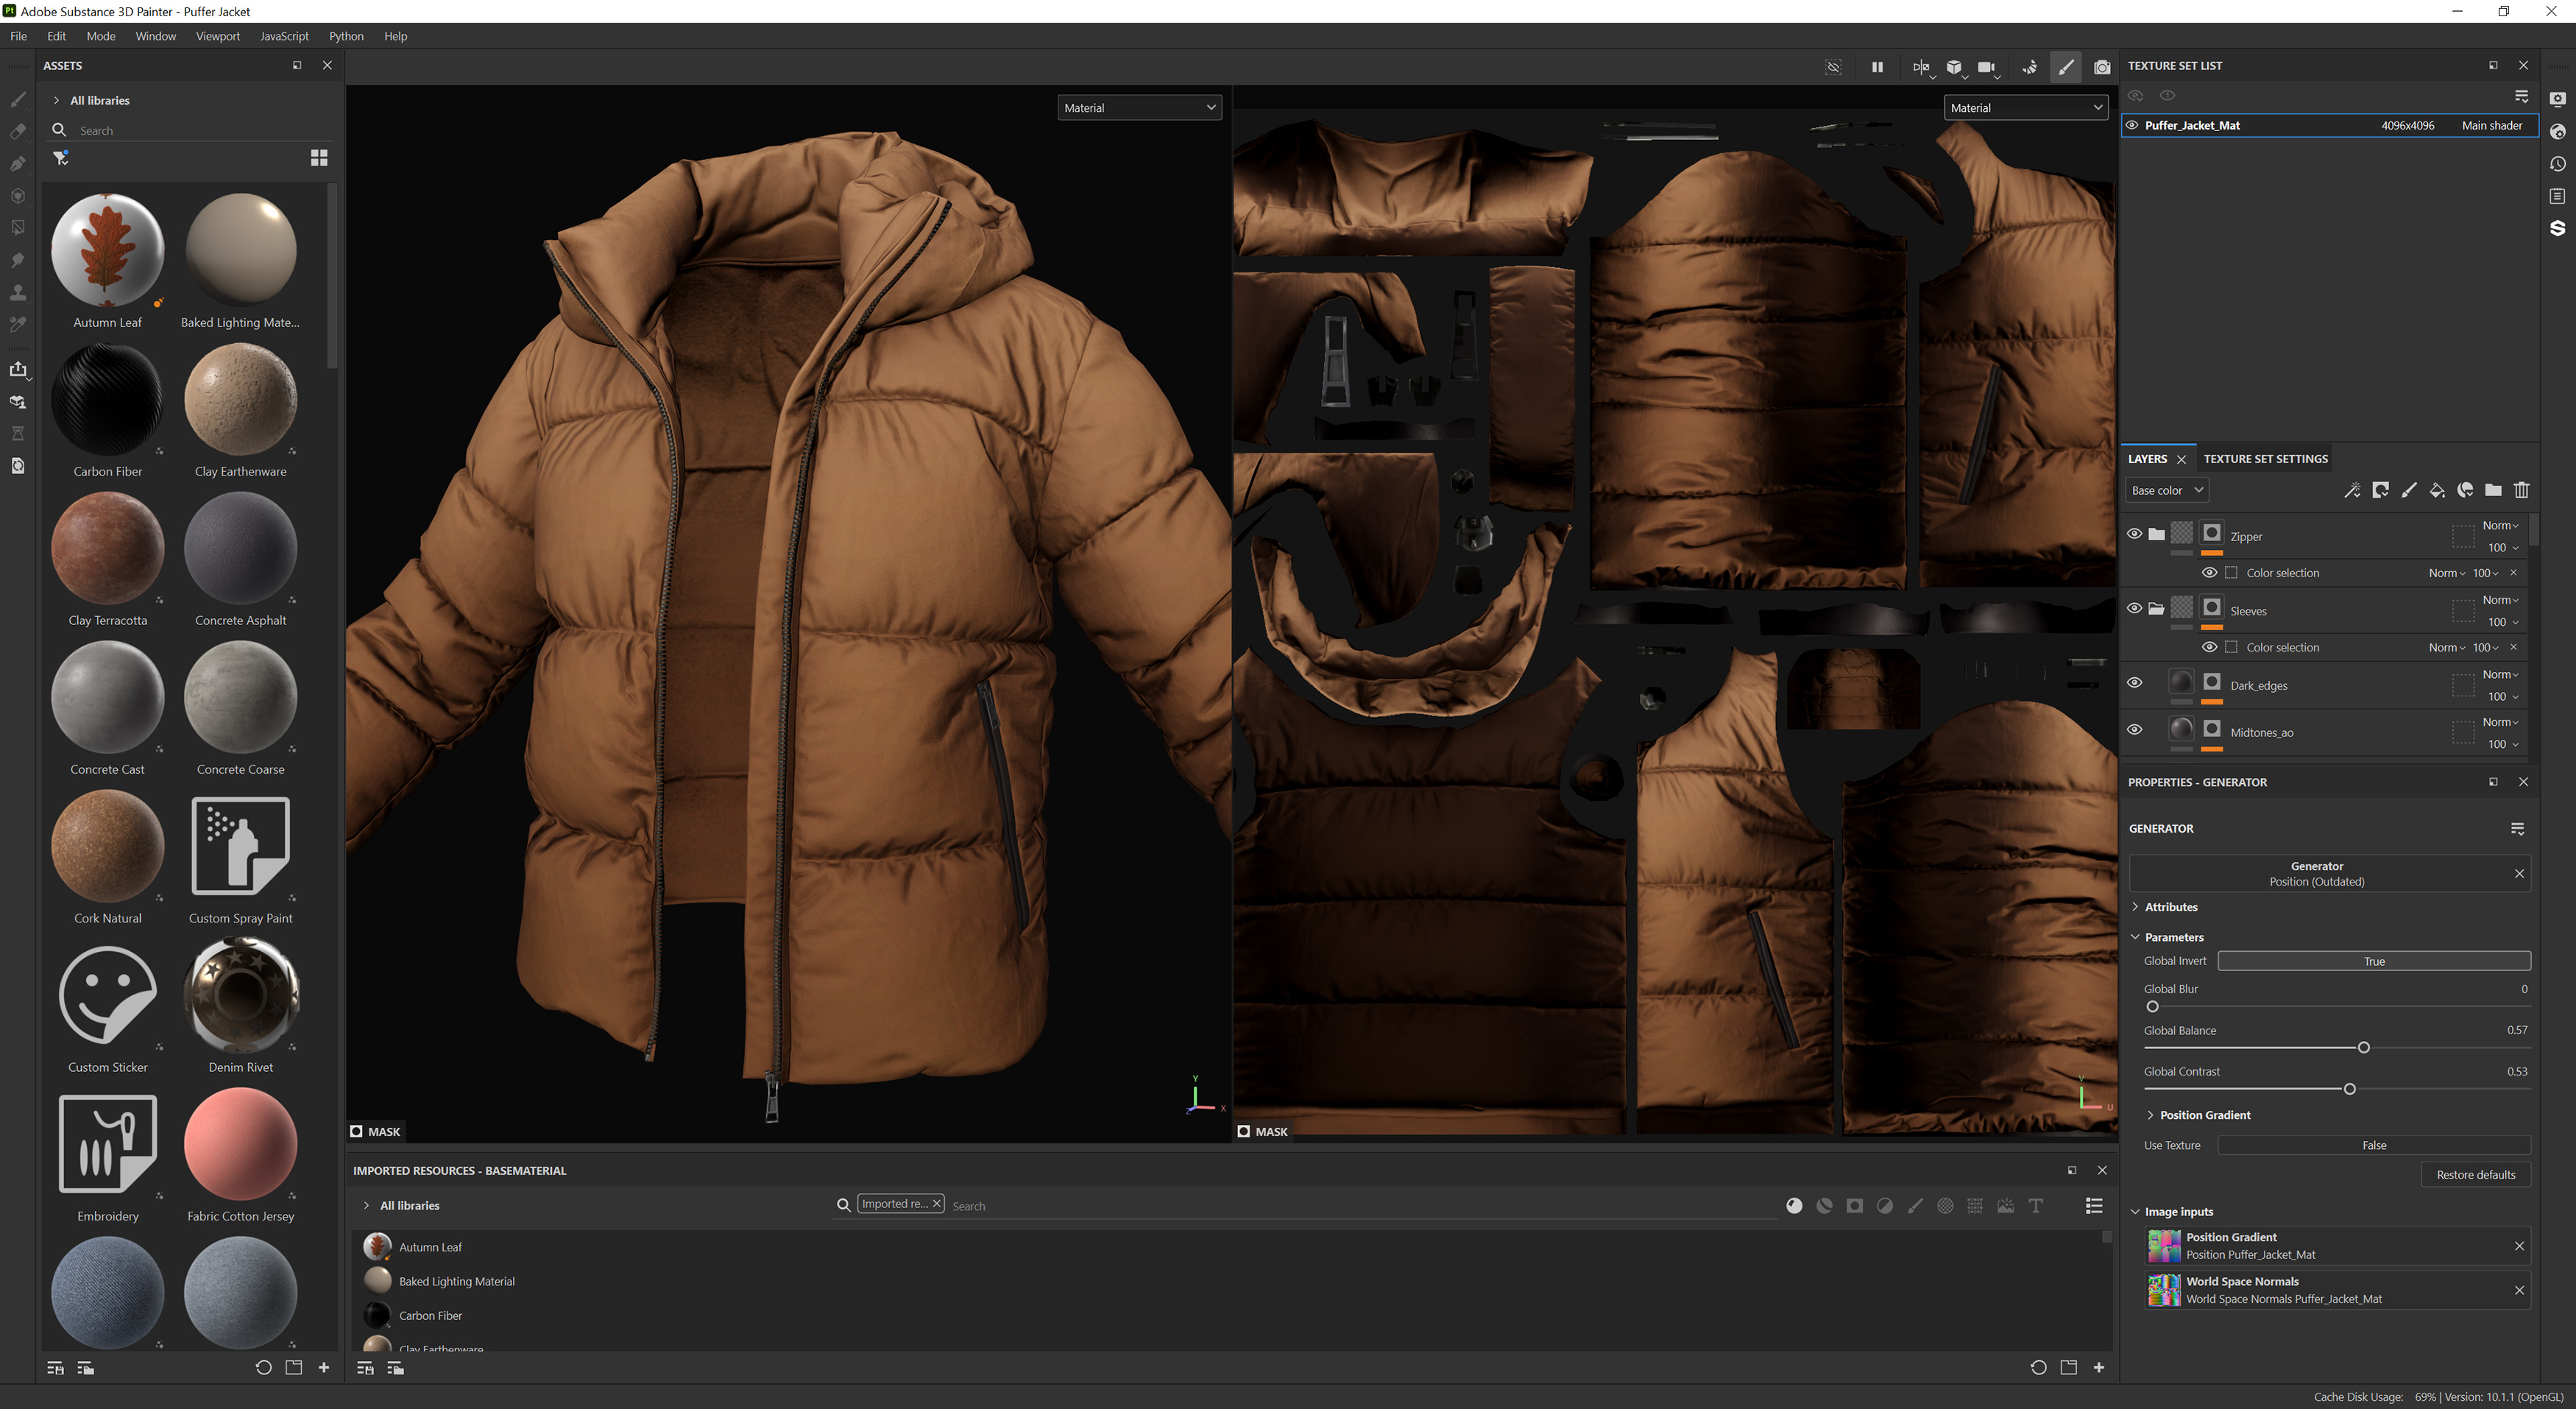Collapse the Parameters section
This screenshot has height=1409, width=2576.
[2136, 937]
